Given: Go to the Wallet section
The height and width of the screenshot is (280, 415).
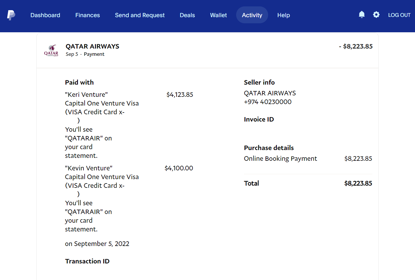Looking at the screenshot, I should 218,15.
